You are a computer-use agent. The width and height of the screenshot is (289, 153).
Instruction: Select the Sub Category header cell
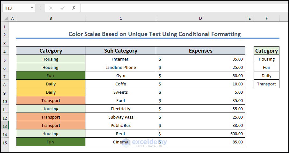[120, 51]
